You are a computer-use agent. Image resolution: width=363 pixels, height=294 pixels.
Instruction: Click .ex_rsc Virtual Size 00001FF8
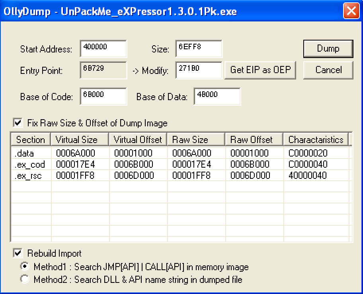tap(75, 176)
